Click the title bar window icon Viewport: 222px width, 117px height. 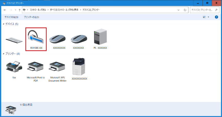pyautogui.click(x=4, y=3)
